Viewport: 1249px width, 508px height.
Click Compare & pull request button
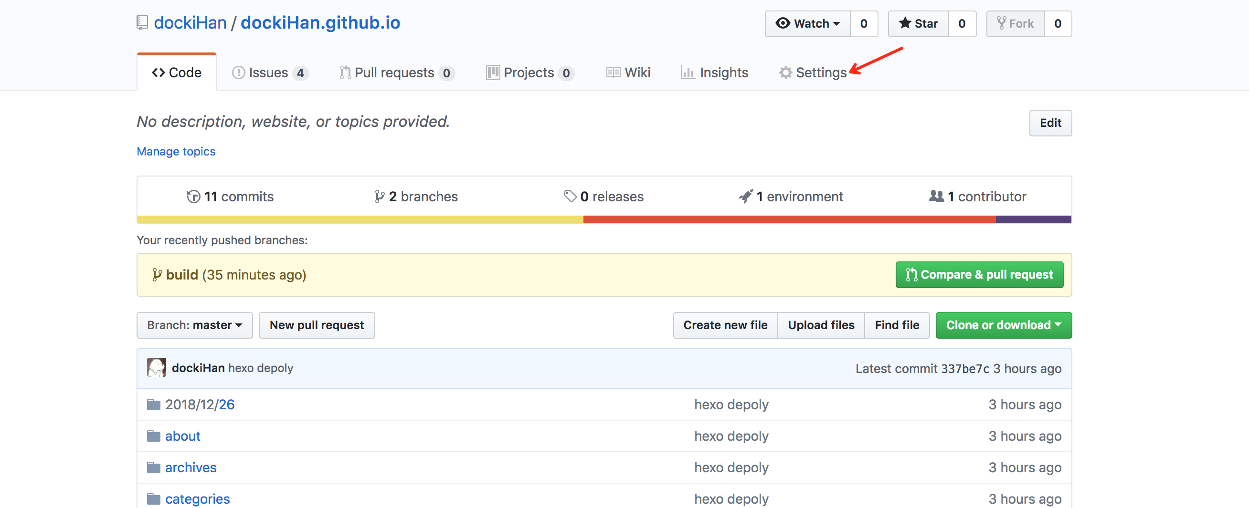[979, 275]
